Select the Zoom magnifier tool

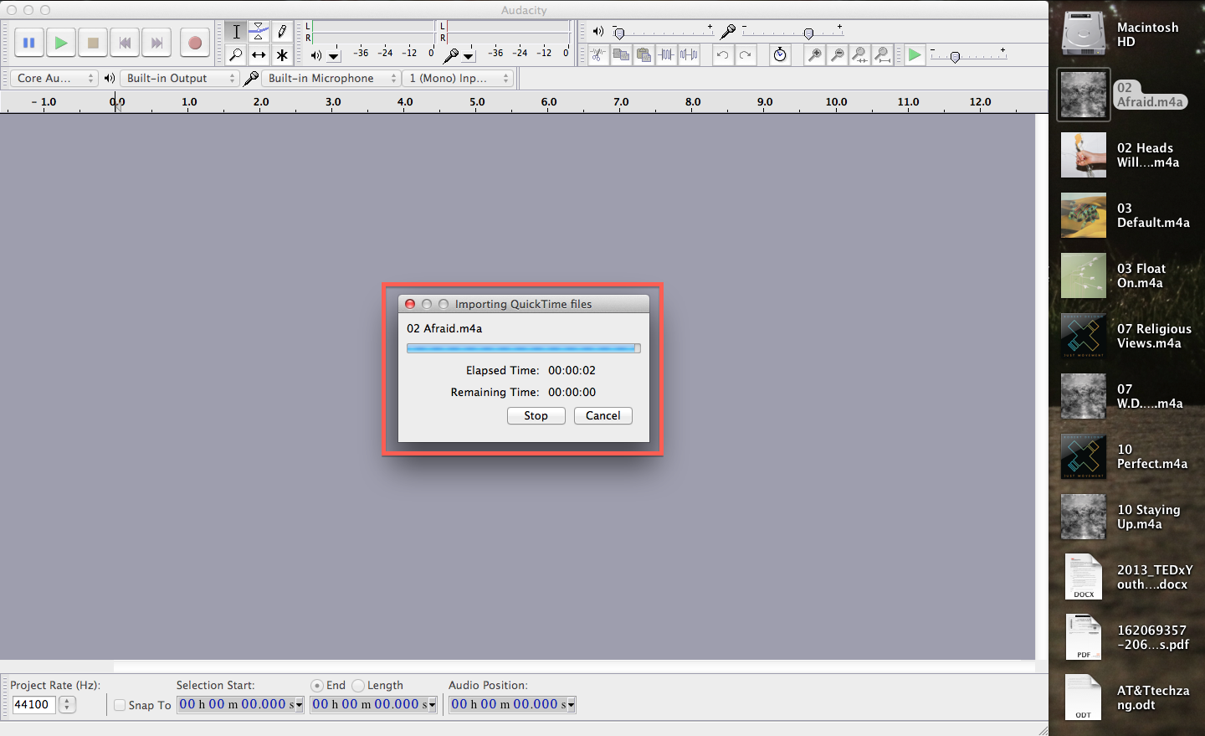pyautogui.click(x=236, y=55)
